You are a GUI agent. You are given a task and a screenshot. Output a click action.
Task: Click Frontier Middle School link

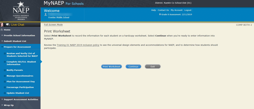pos(59,17)
